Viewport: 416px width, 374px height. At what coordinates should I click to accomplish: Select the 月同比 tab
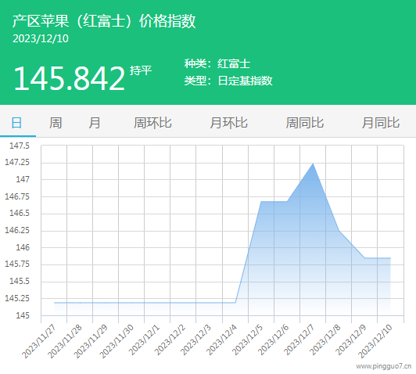pyautogui.click(x=381, y=123)
